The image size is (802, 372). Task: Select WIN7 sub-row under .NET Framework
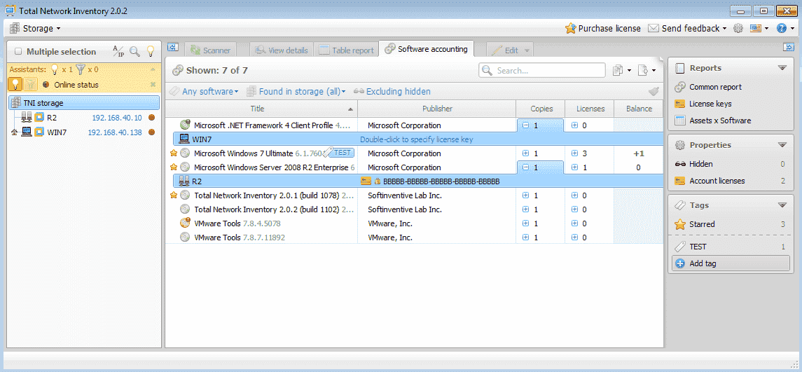coord(418,139)
